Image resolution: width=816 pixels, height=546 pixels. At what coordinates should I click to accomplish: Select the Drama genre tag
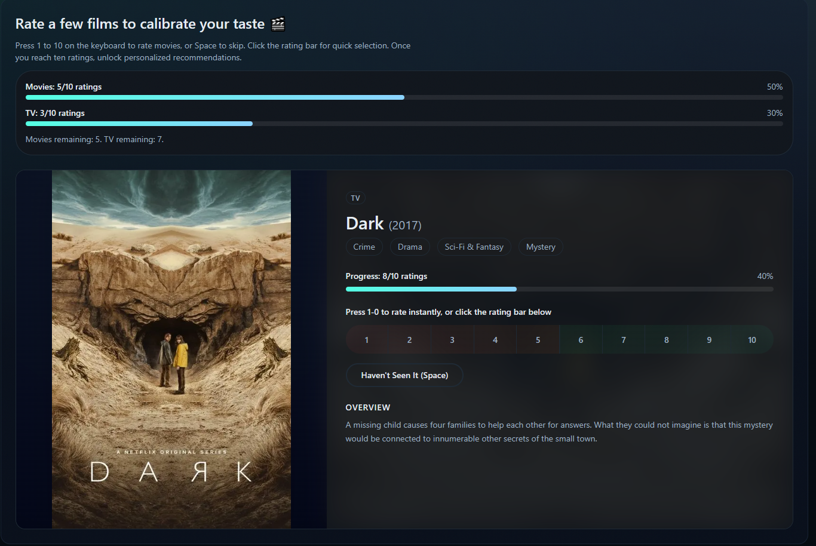(x=410, y=247)
